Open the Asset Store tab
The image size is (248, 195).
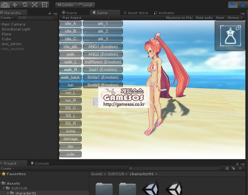click(x=136, y=13)
